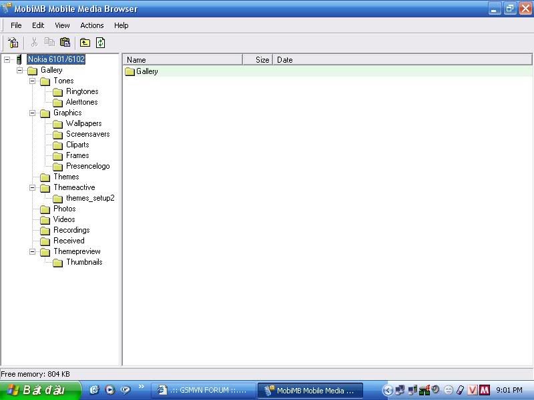Click the Copy toolbar icon
Viewport: 534px width, 400px height.
pyautogui.click(x=49, y=42)
